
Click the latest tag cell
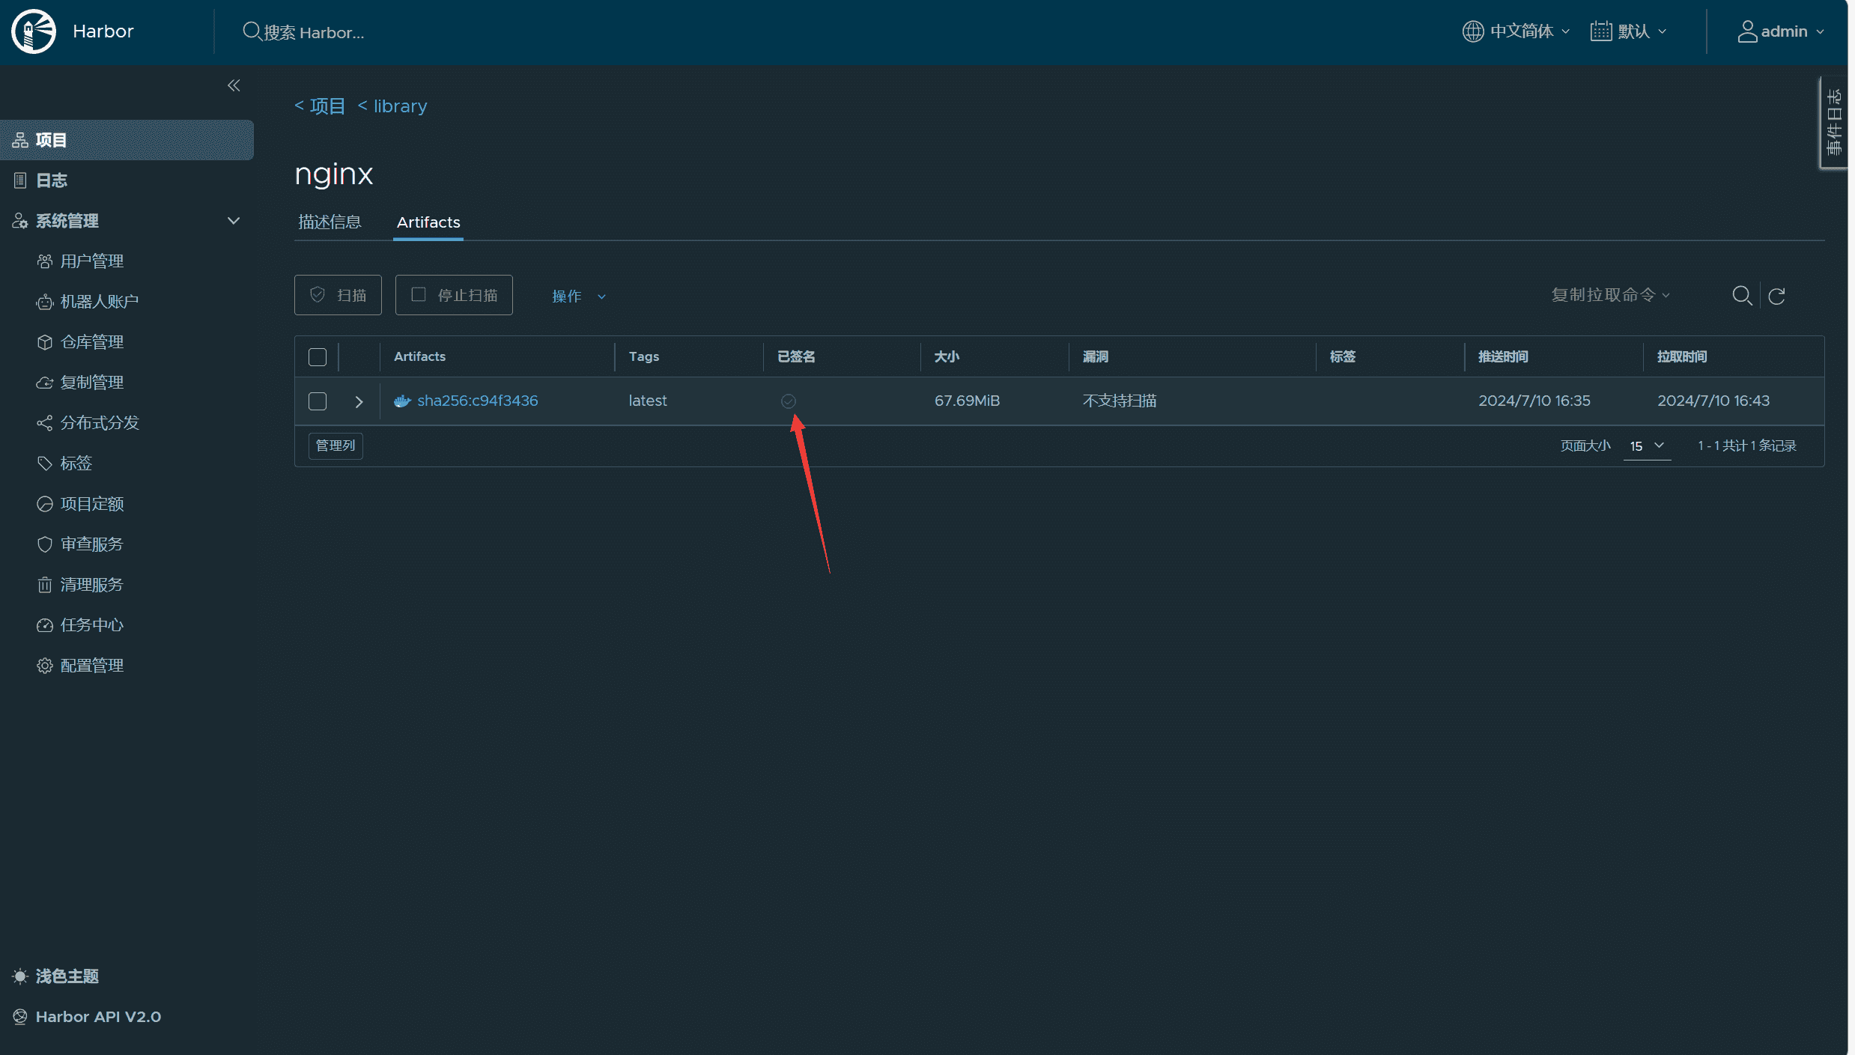click(648, 401)
